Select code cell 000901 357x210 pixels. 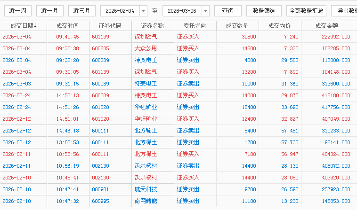pos(101,189)
